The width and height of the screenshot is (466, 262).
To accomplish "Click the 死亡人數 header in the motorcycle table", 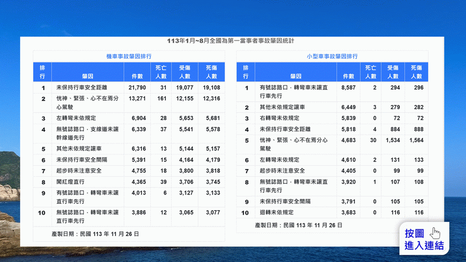I will (163, 72).
